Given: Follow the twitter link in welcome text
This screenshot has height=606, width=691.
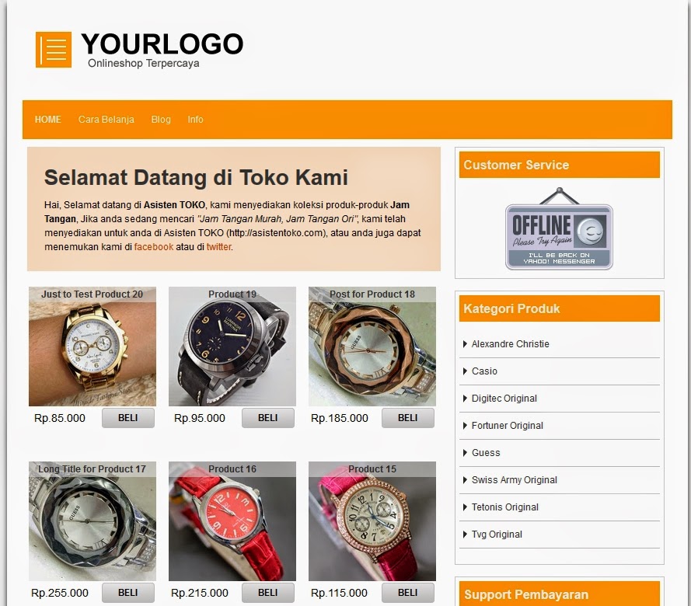Looking at the screenshot, I should [x=218, y=246].
